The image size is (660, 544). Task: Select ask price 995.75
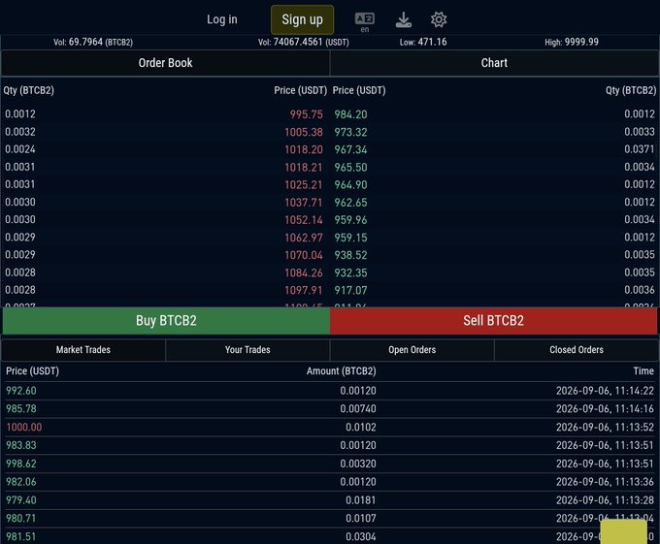[306, 114]
